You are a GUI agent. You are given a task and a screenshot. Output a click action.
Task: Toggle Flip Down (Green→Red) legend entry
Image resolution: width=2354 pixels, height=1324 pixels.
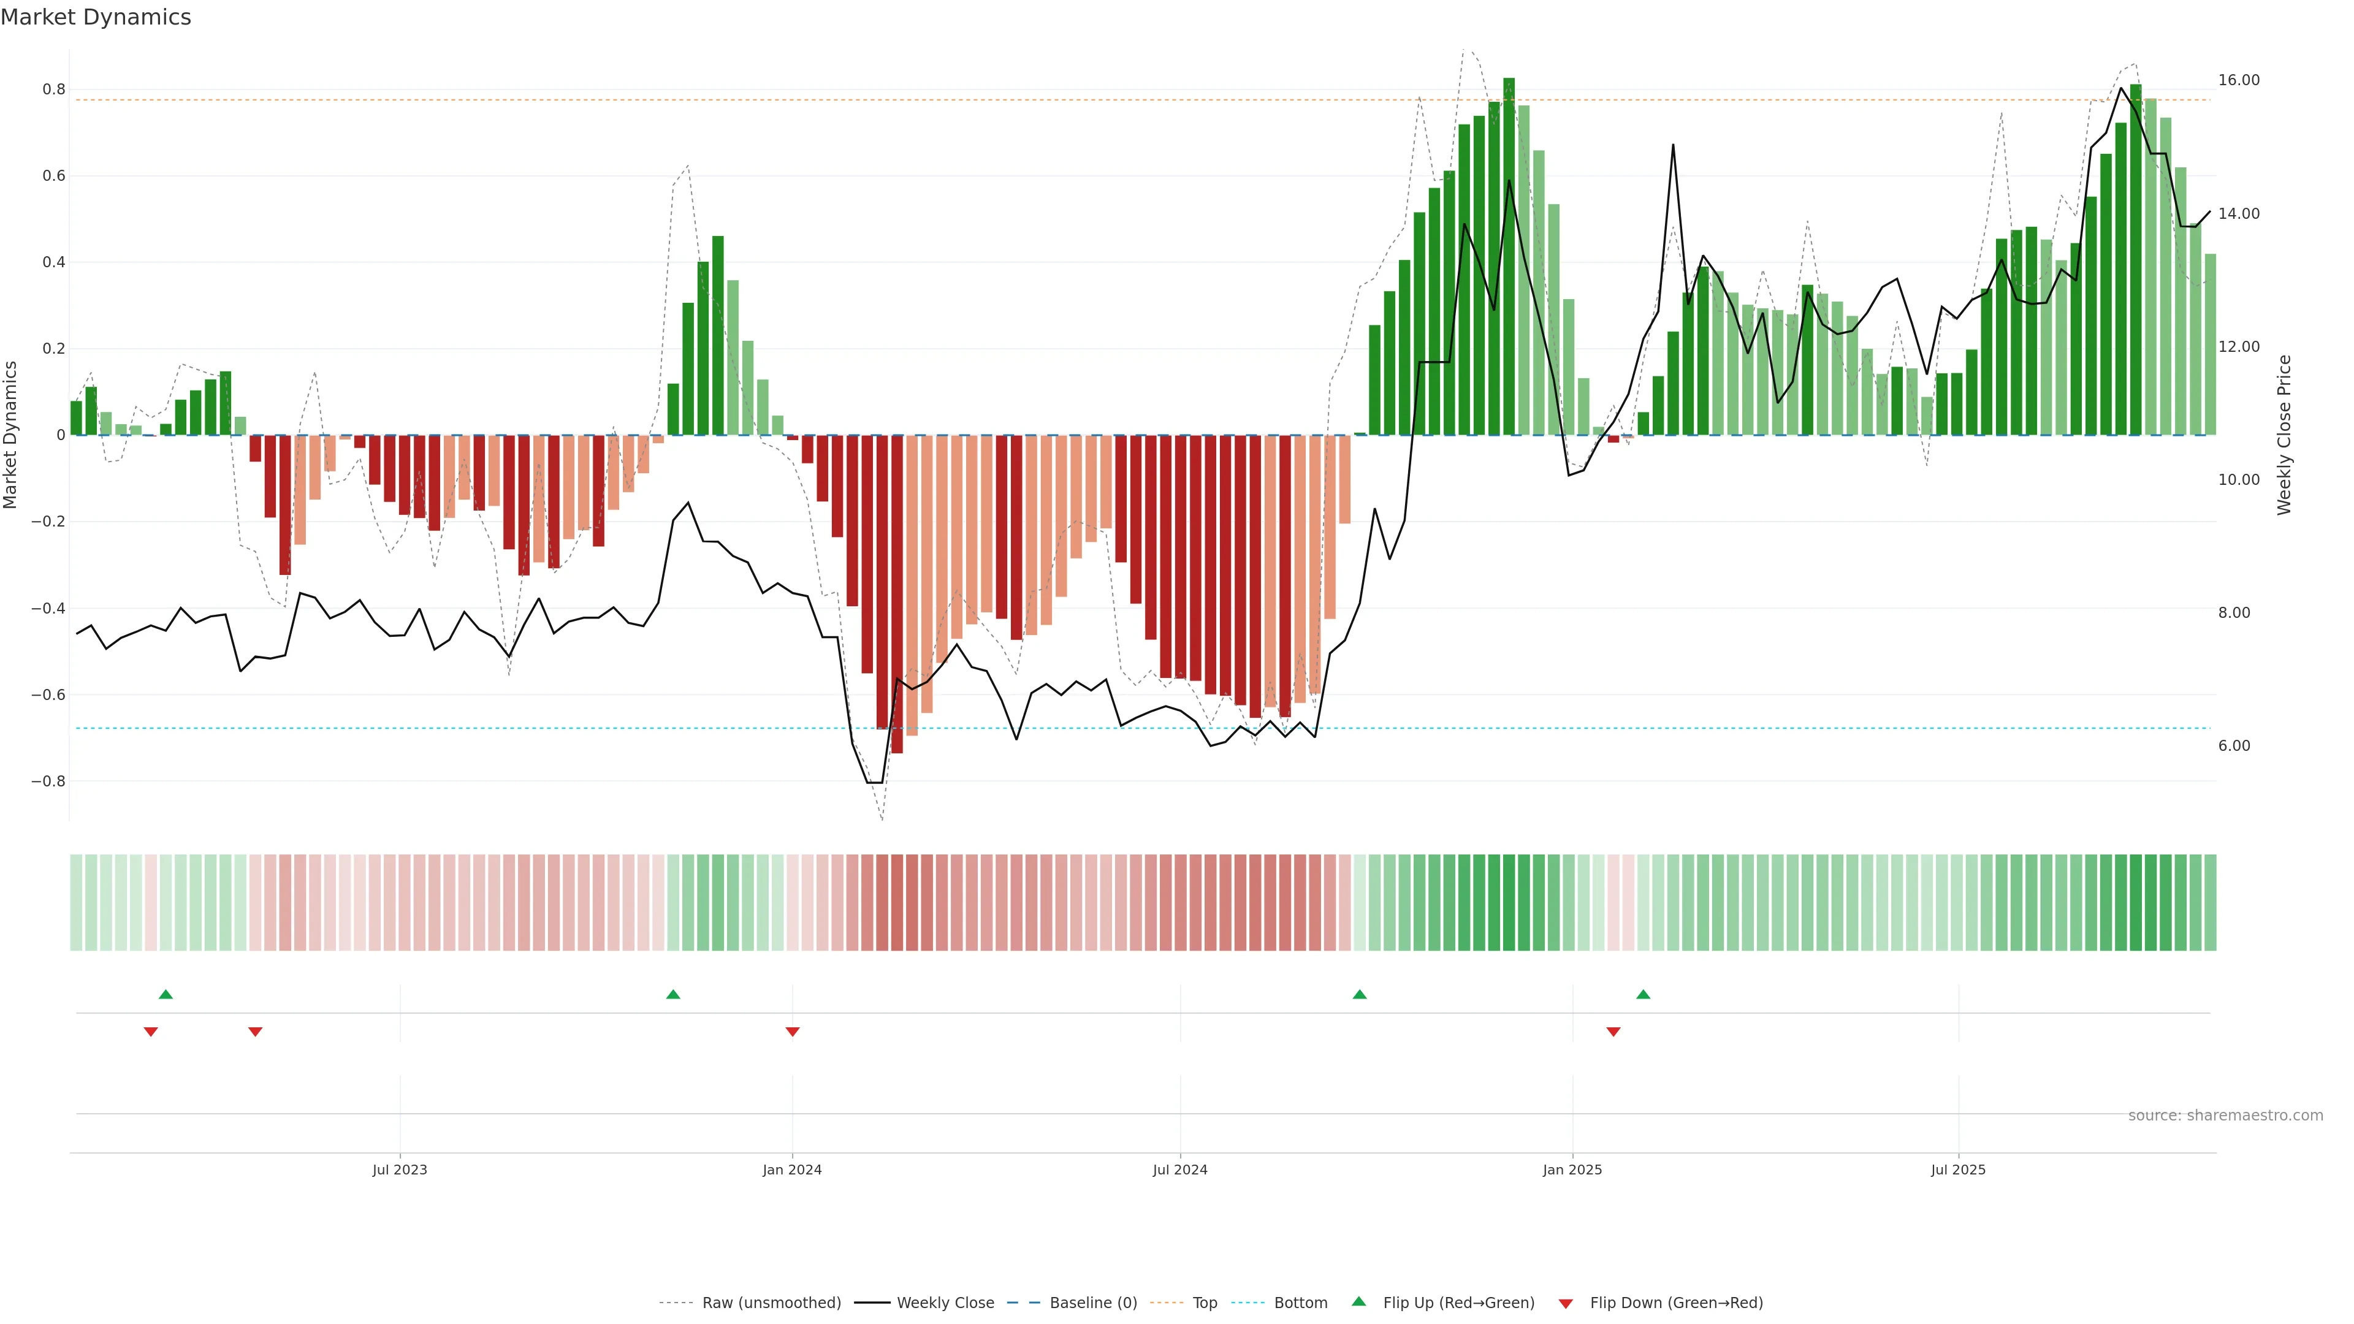1676,1303
